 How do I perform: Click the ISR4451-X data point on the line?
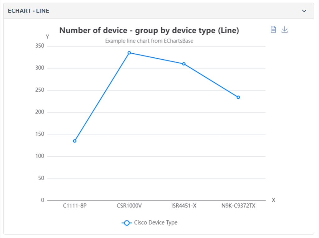coord(184,64)
